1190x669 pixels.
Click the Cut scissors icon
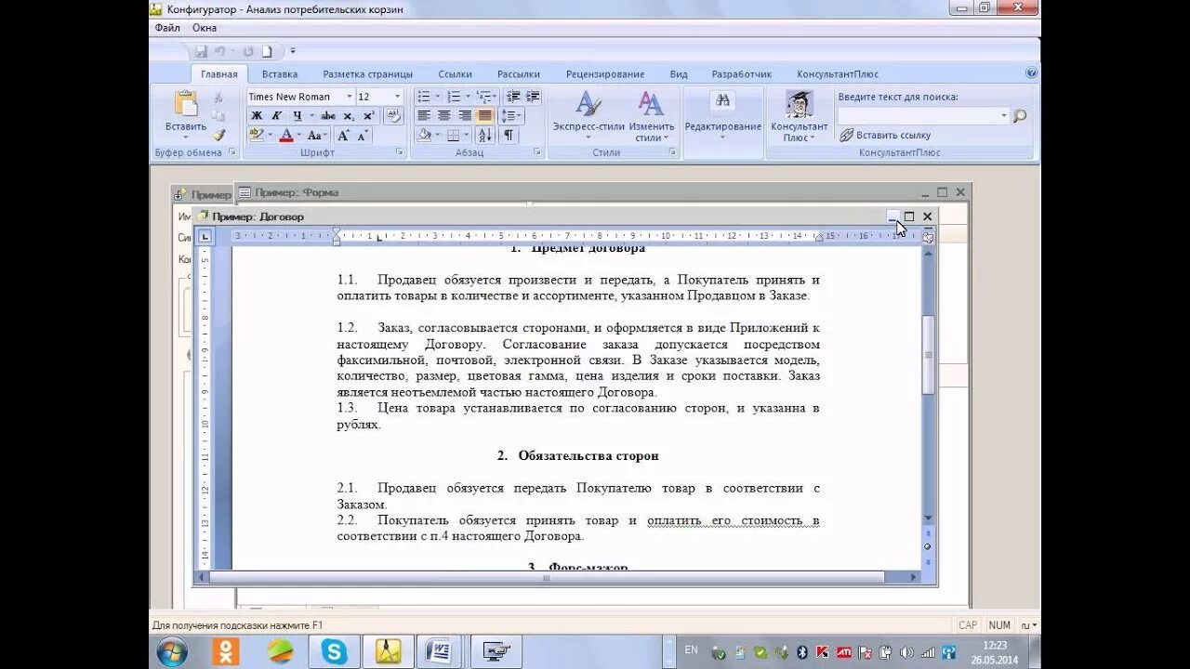218,98
